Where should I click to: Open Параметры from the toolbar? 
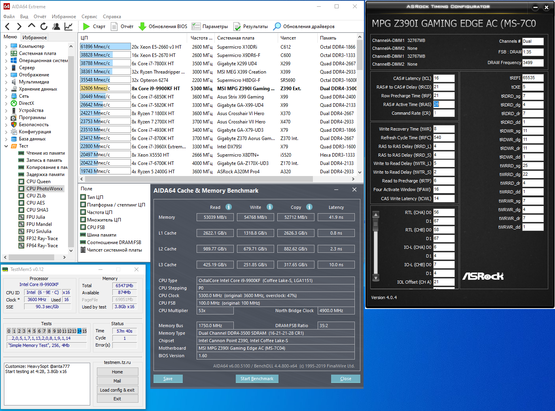coord(210,27)
